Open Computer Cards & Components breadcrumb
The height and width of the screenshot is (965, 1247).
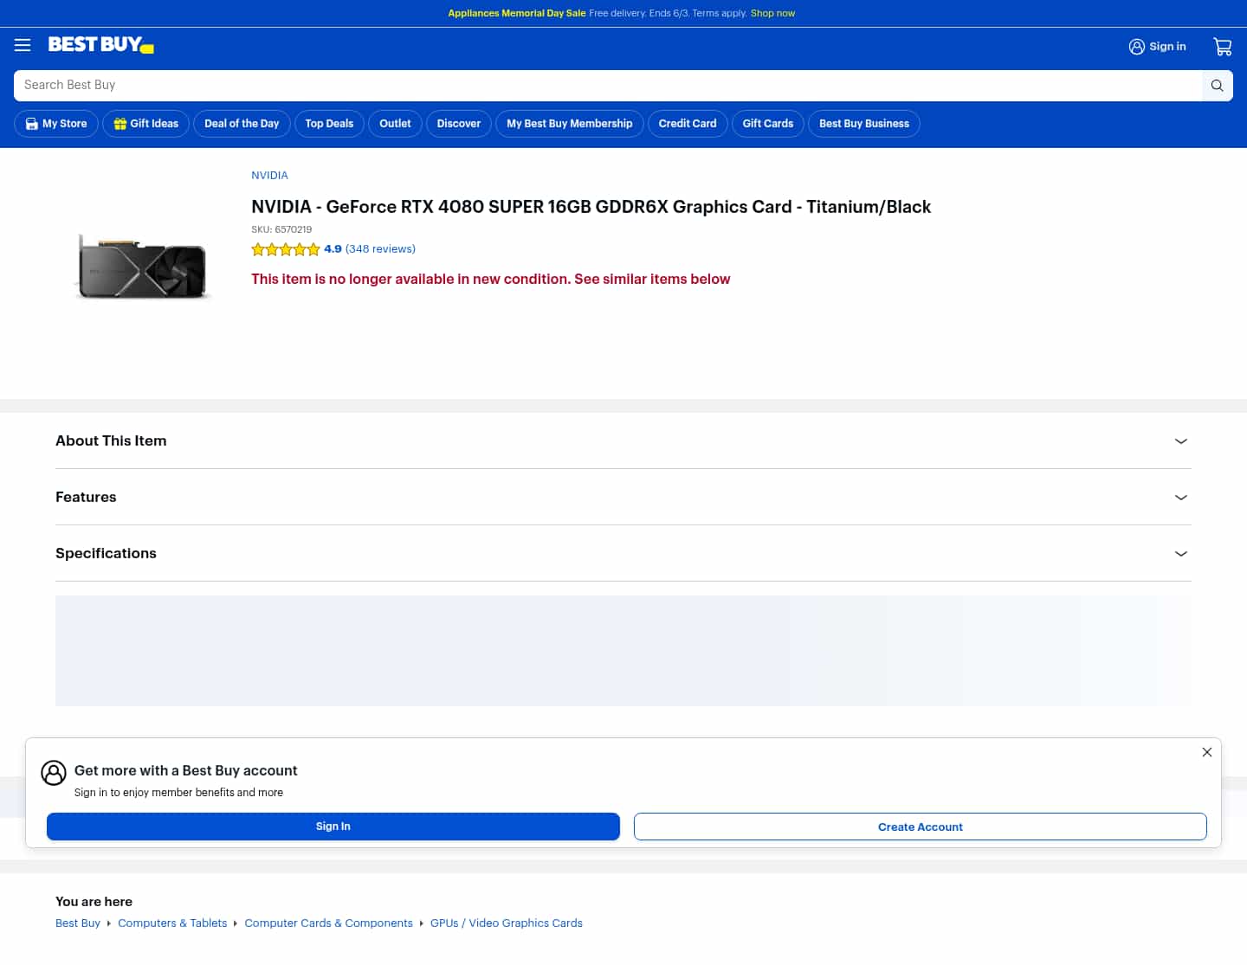click(328, 923)
